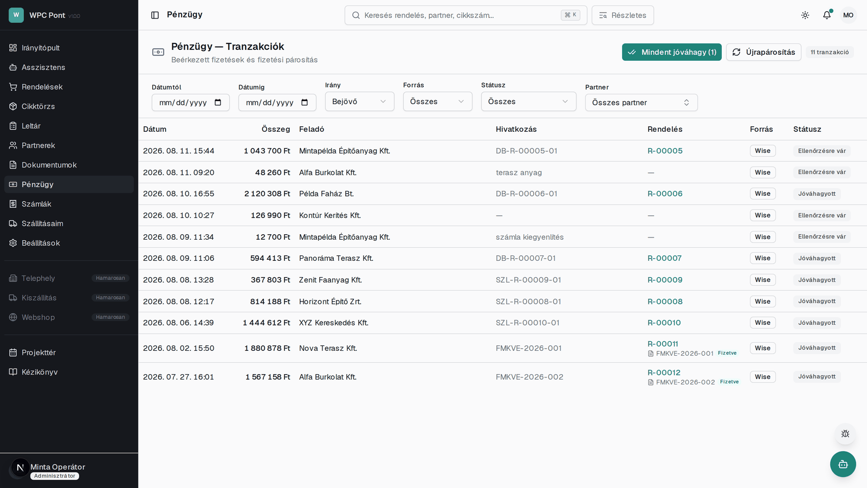Screen dimensions: 867x488
Task: Open the Státusz filter dropdown
Action: click(x=529, y=101)
